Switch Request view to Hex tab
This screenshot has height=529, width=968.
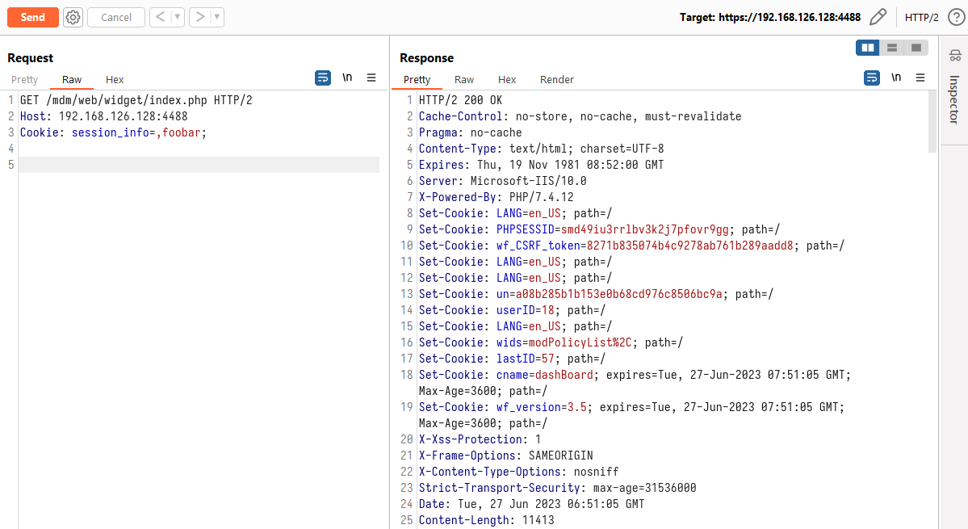(115, 79)
